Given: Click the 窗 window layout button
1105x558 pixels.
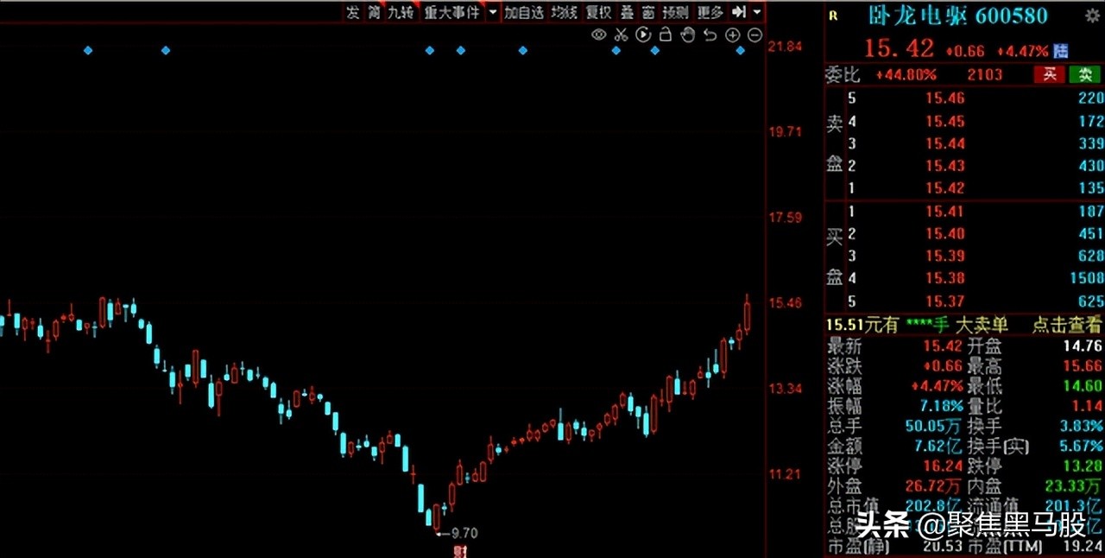Looking at the screenshot, I should coord(648,12).
